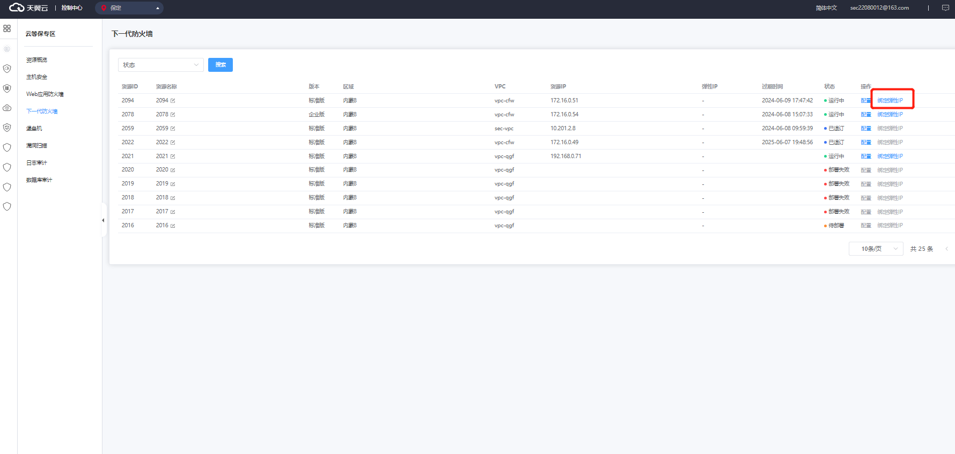955x454 pixels.
Task: Click the 资源ID column header
Action: click(x=130, y=87)
